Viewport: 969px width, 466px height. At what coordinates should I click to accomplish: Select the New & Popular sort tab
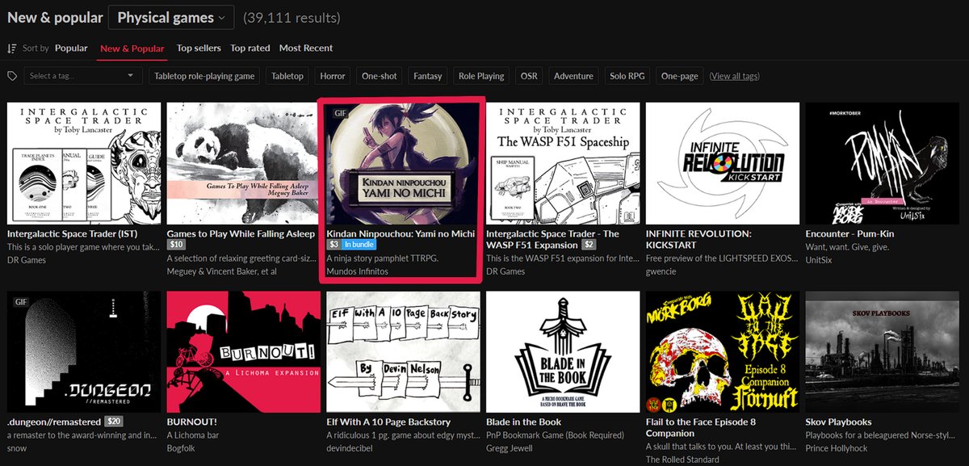click(132, 48)
